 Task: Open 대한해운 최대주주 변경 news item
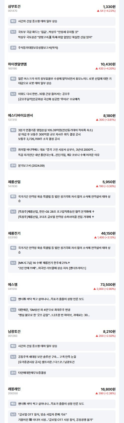pos(47,310)
